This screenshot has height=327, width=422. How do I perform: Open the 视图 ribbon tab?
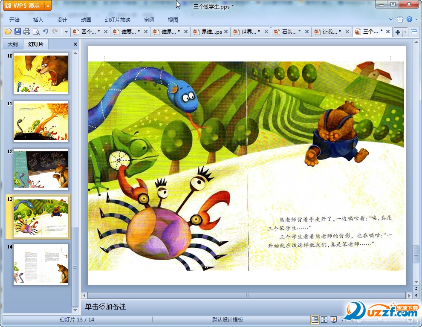coord(173,20)
